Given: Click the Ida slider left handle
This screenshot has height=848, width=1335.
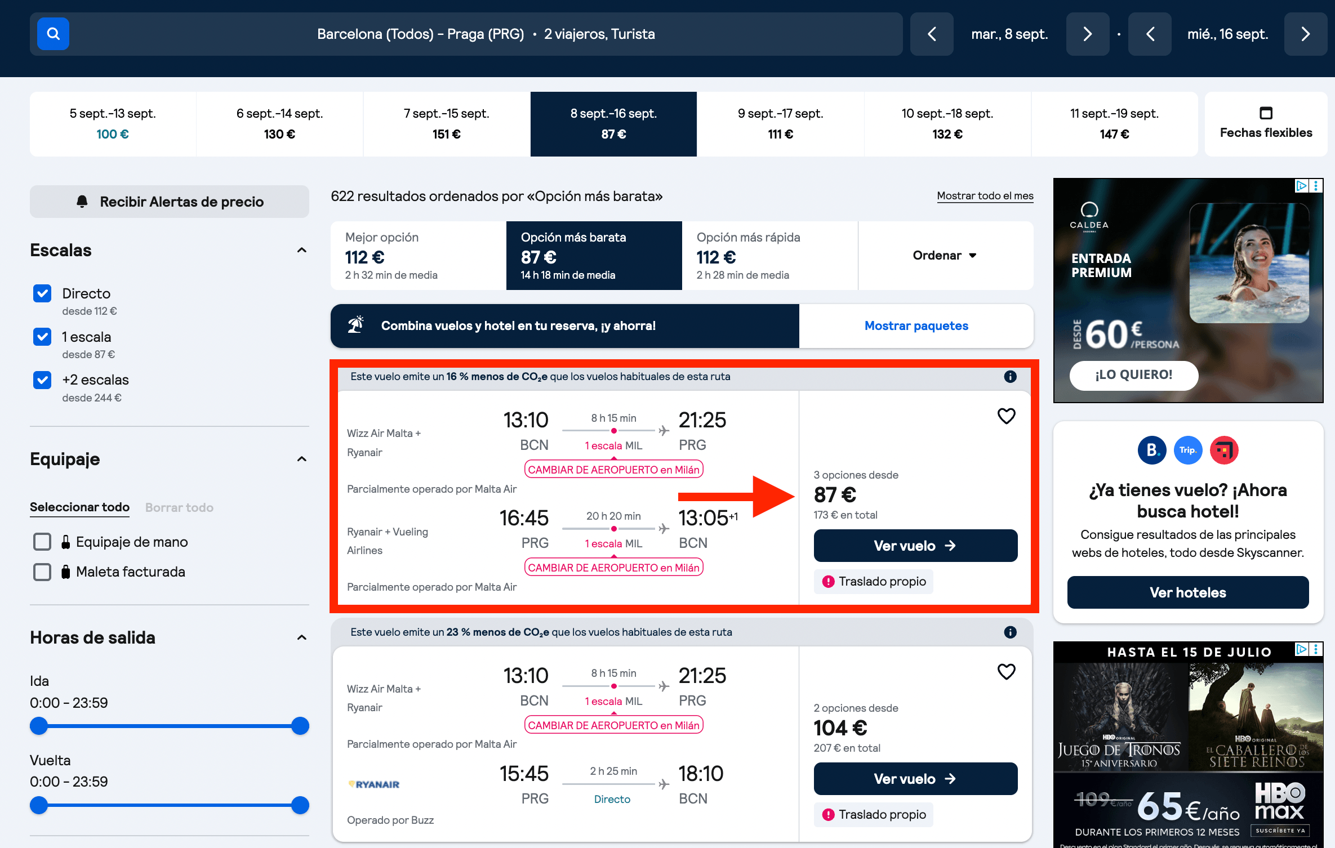Looking at the screenshot, I should (39, 726).
